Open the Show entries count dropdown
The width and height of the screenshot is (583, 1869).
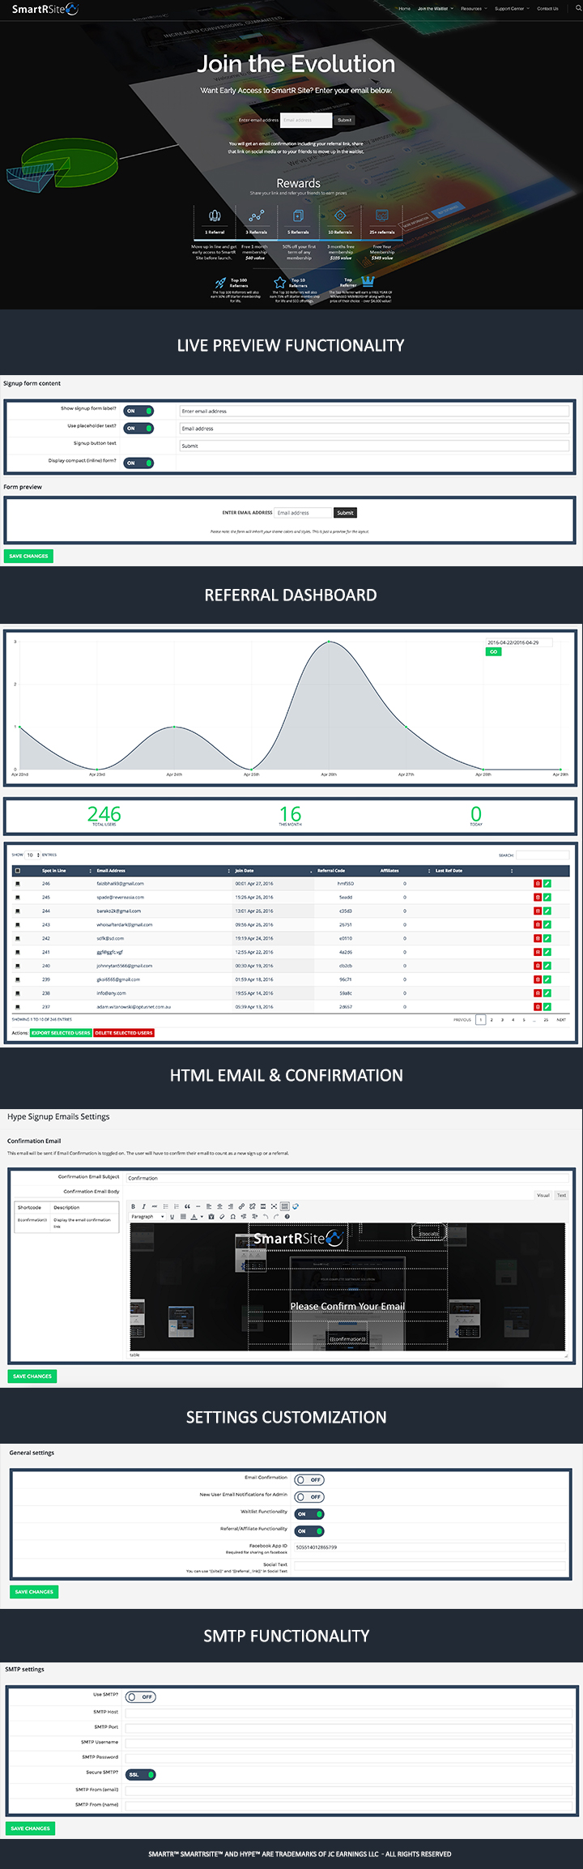coord(32,855)
